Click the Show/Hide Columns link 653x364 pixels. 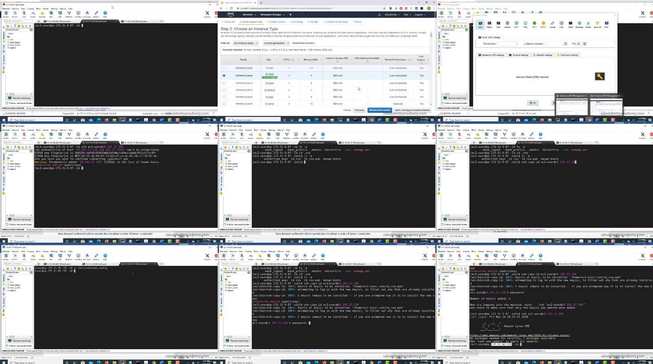(x=303, y=43)
